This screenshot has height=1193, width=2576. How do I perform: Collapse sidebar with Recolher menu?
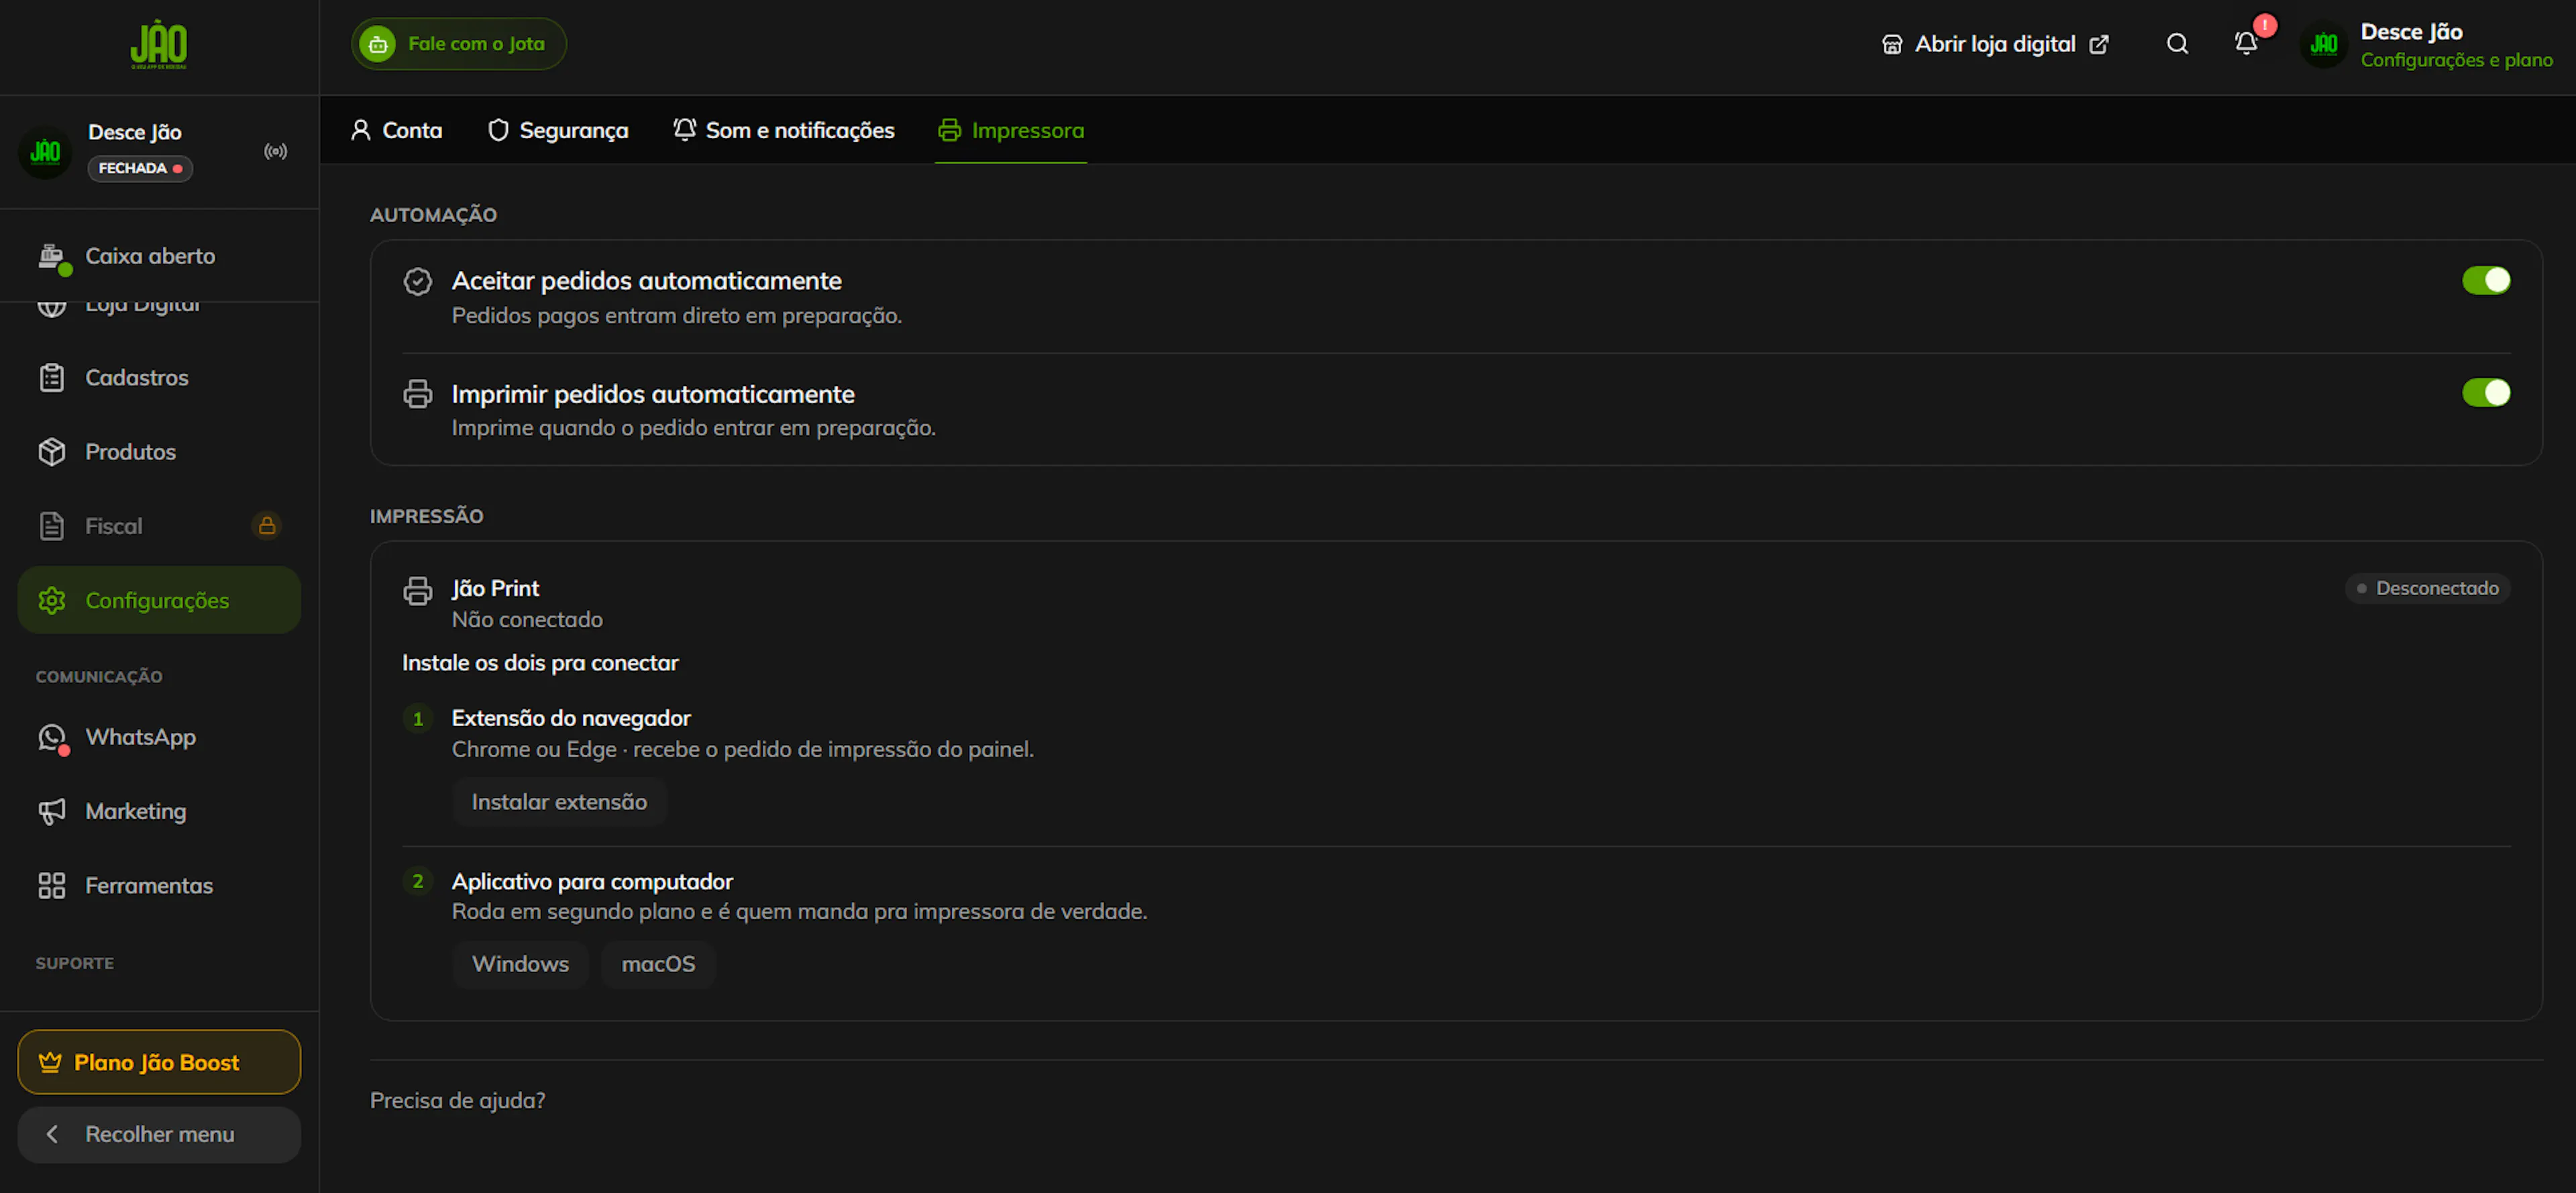point(159,1134)
